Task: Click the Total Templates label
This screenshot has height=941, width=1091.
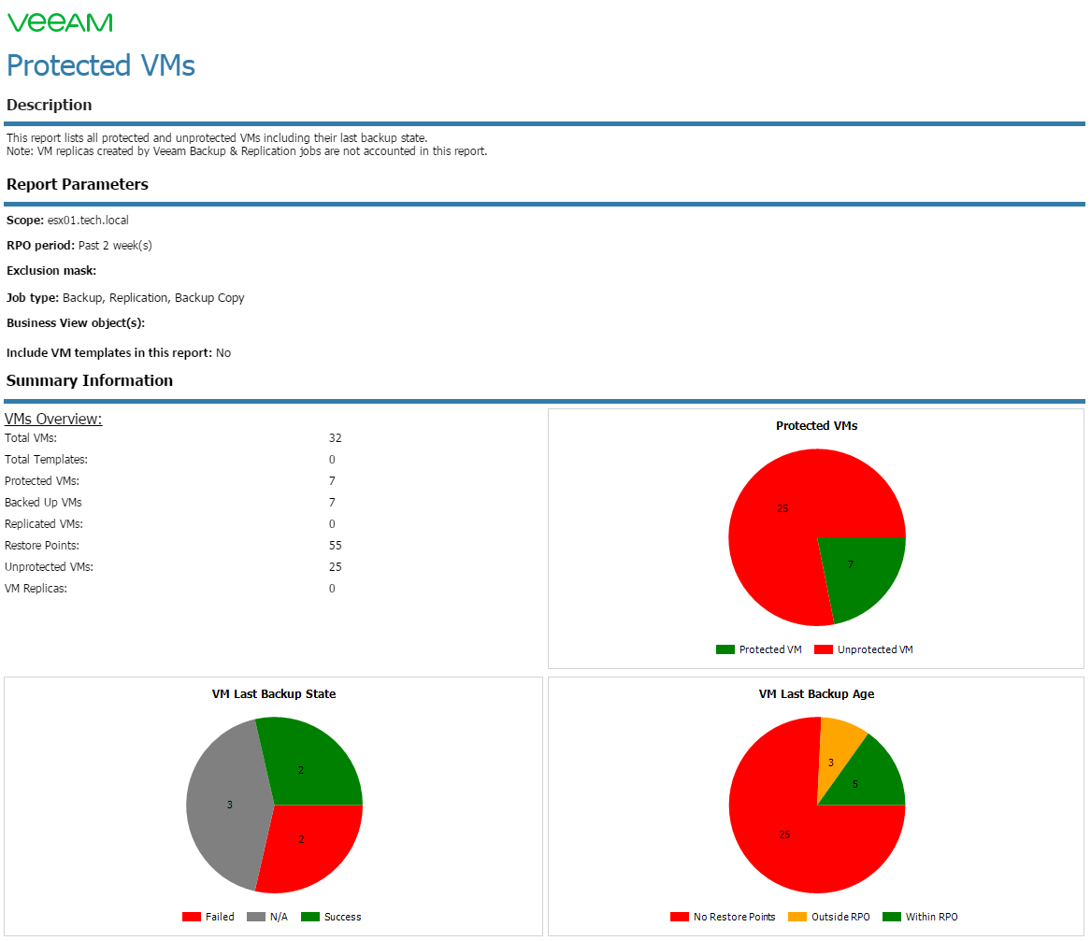Action: (x=46, y=460)
